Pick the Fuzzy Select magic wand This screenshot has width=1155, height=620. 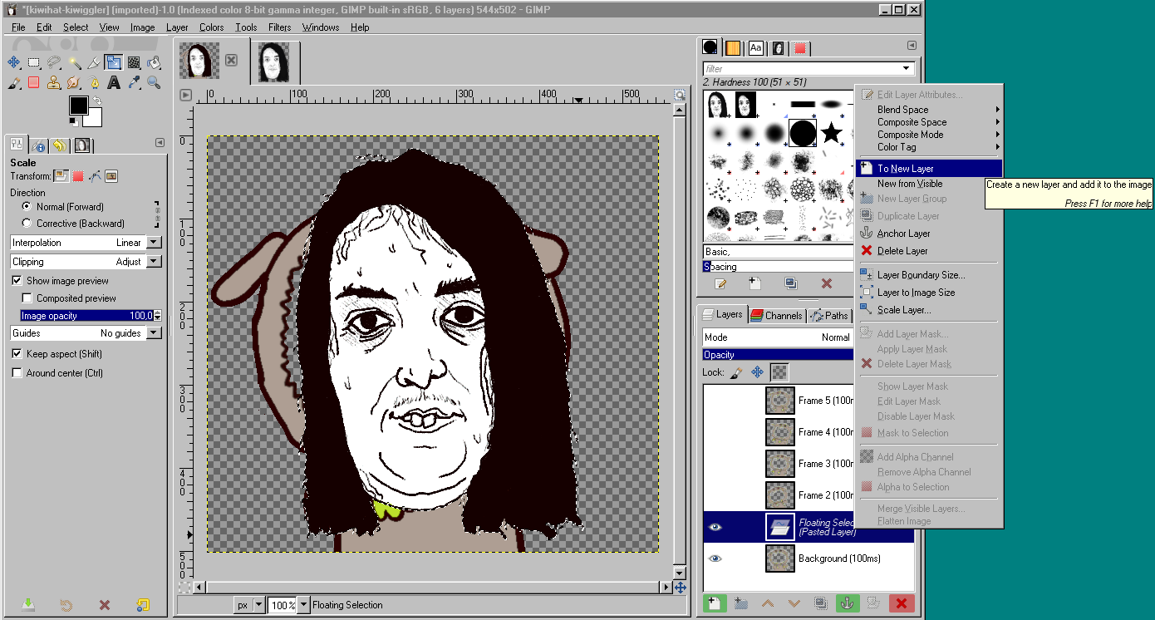pyautogui.click(x=74, y=62)
